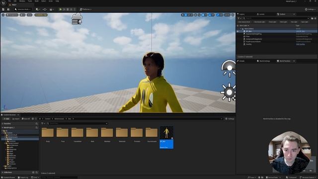Open the Body folder

(48, 135)
